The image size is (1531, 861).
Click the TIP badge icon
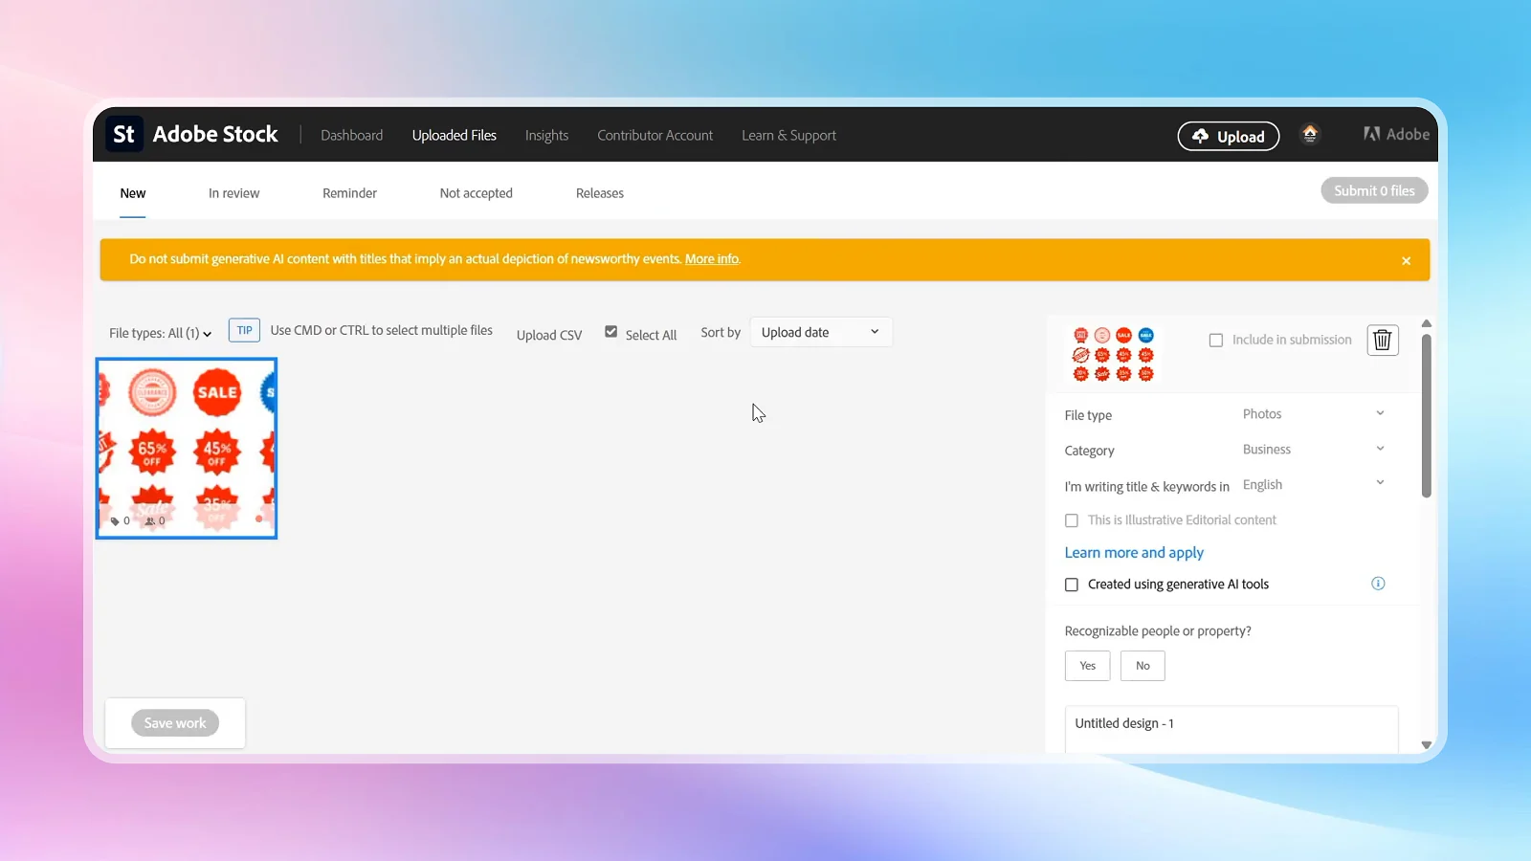(244, 330)
